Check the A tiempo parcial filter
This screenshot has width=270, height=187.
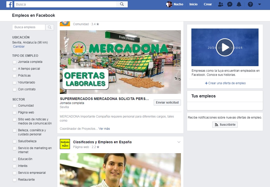point(15,69)
